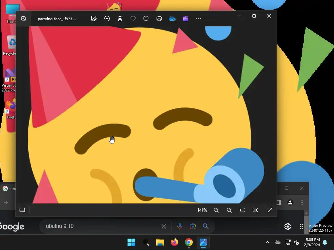334x250 pixels.
Task: Show file info with the info icon
Action: point(146,19)
